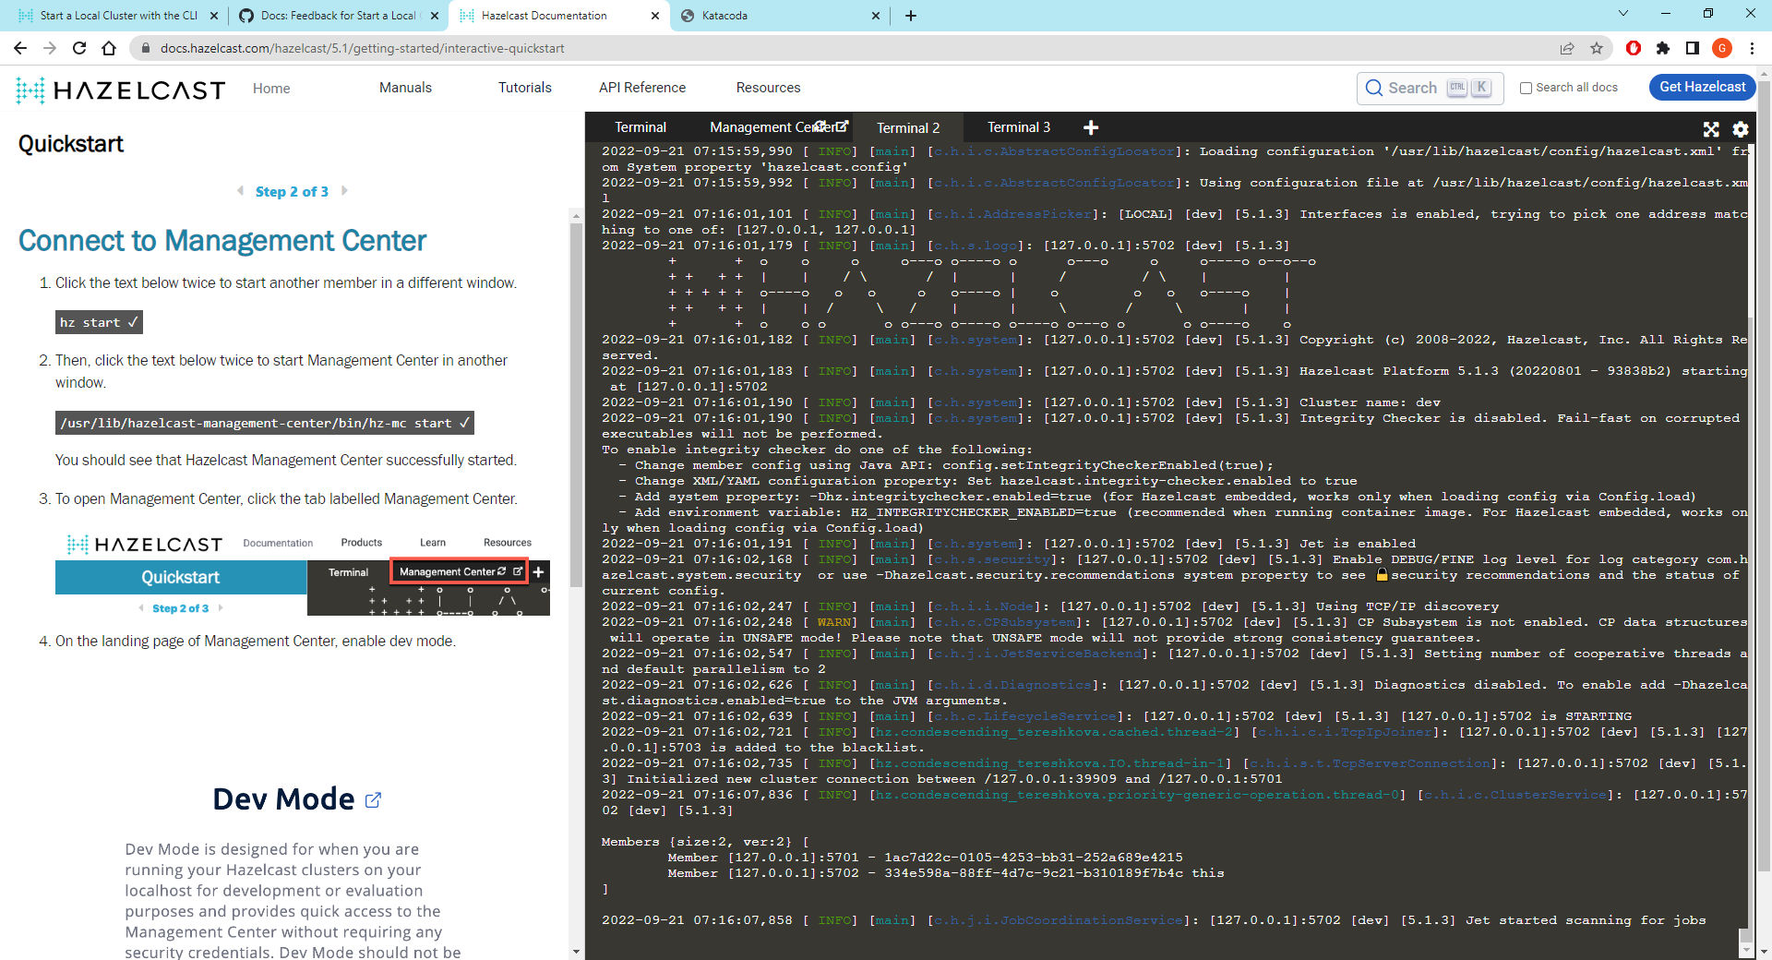Reload the page with the refresh icon
1772x960 pixels.
(x=79, y=48)
